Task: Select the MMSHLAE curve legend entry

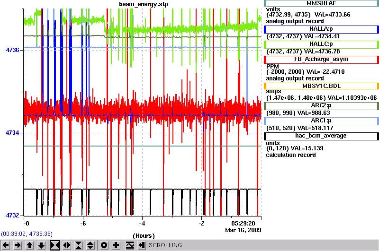Action: click(x=321, y=3)
